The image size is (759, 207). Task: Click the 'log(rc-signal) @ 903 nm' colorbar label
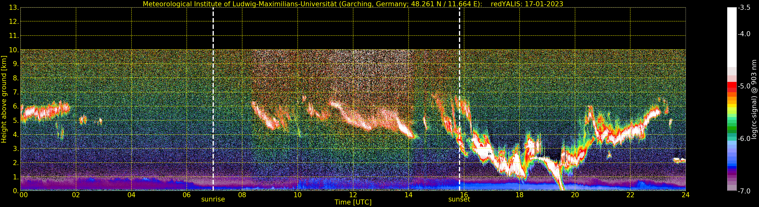(x=754, y=99)
